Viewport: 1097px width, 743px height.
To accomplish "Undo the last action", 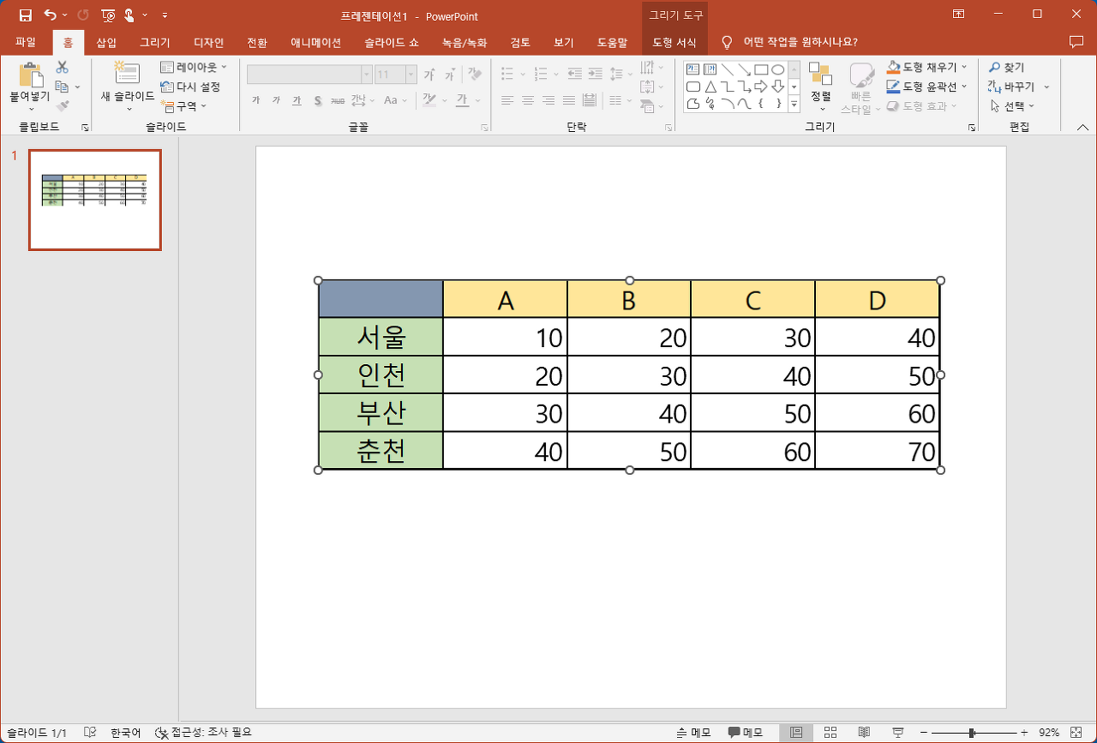I will click(51, 15).
